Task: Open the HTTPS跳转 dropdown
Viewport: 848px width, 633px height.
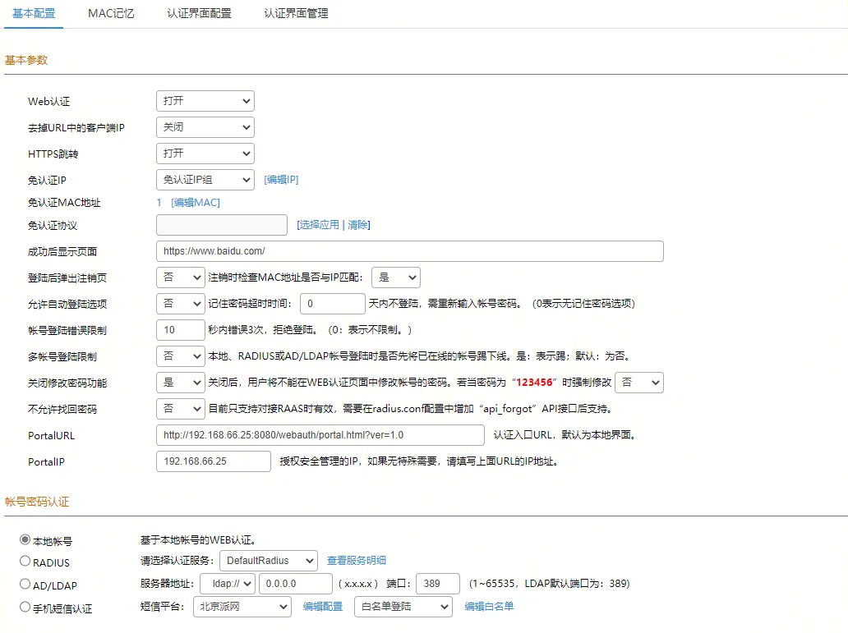Action: pos(205,154)
